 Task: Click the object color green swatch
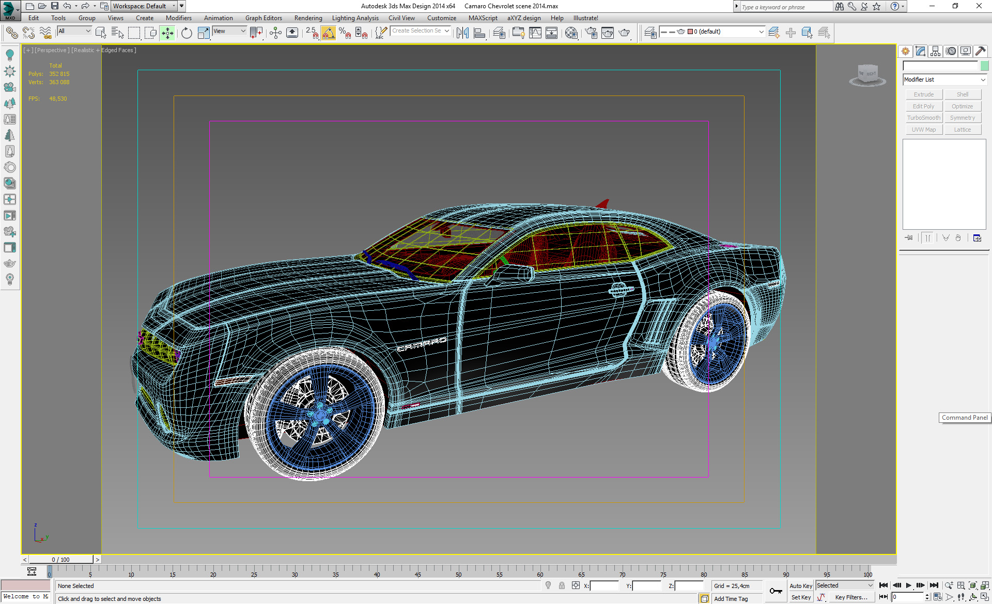point(985,66)
